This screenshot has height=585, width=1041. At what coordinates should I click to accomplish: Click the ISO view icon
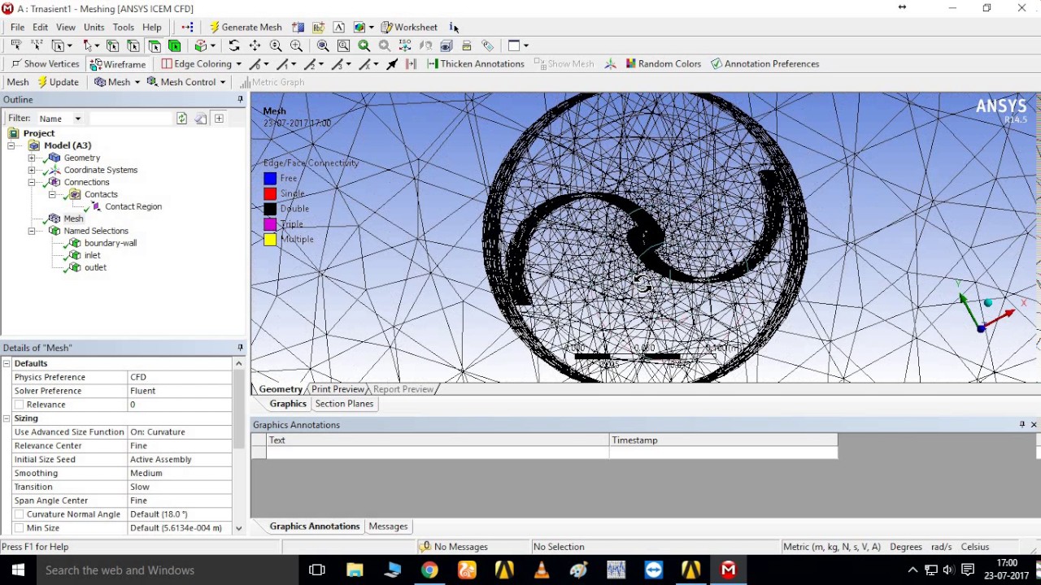click(404, 45)
